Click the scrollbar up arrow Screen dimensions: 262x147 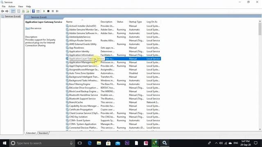point(260,21)
